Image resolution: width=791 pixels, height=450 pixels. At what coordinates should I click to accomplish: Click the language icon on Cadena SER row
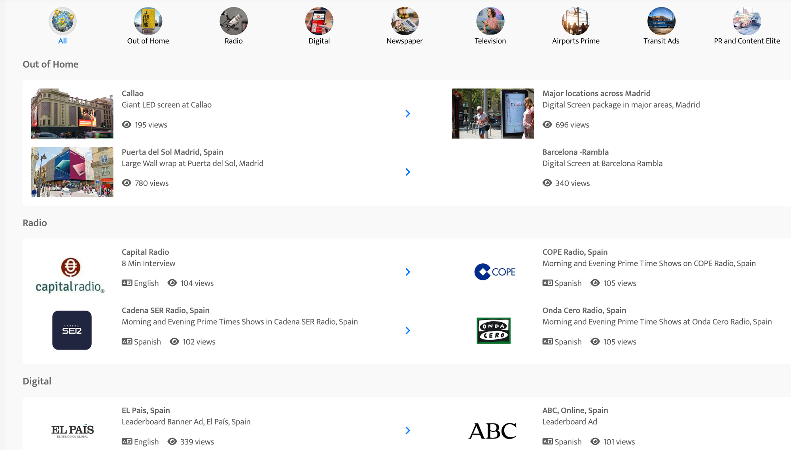(x=127, y=341)
